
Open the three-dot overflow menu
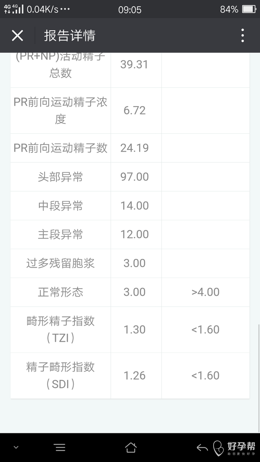(x=242, y=36)
